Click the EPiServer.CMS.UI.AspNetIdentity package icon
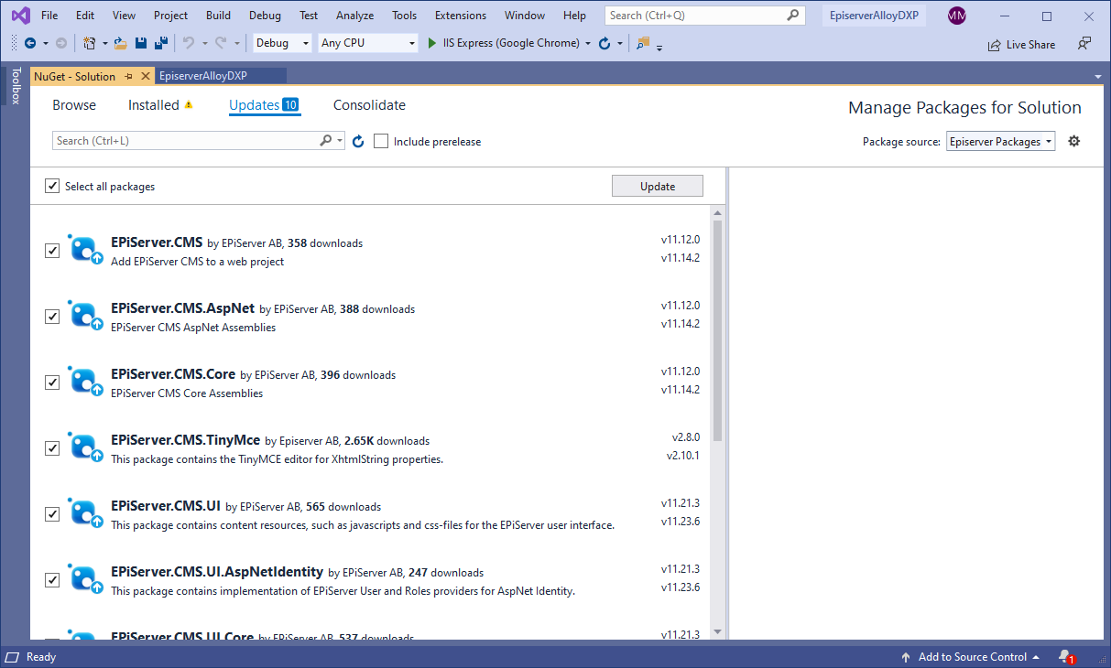 tap(86, 578)
